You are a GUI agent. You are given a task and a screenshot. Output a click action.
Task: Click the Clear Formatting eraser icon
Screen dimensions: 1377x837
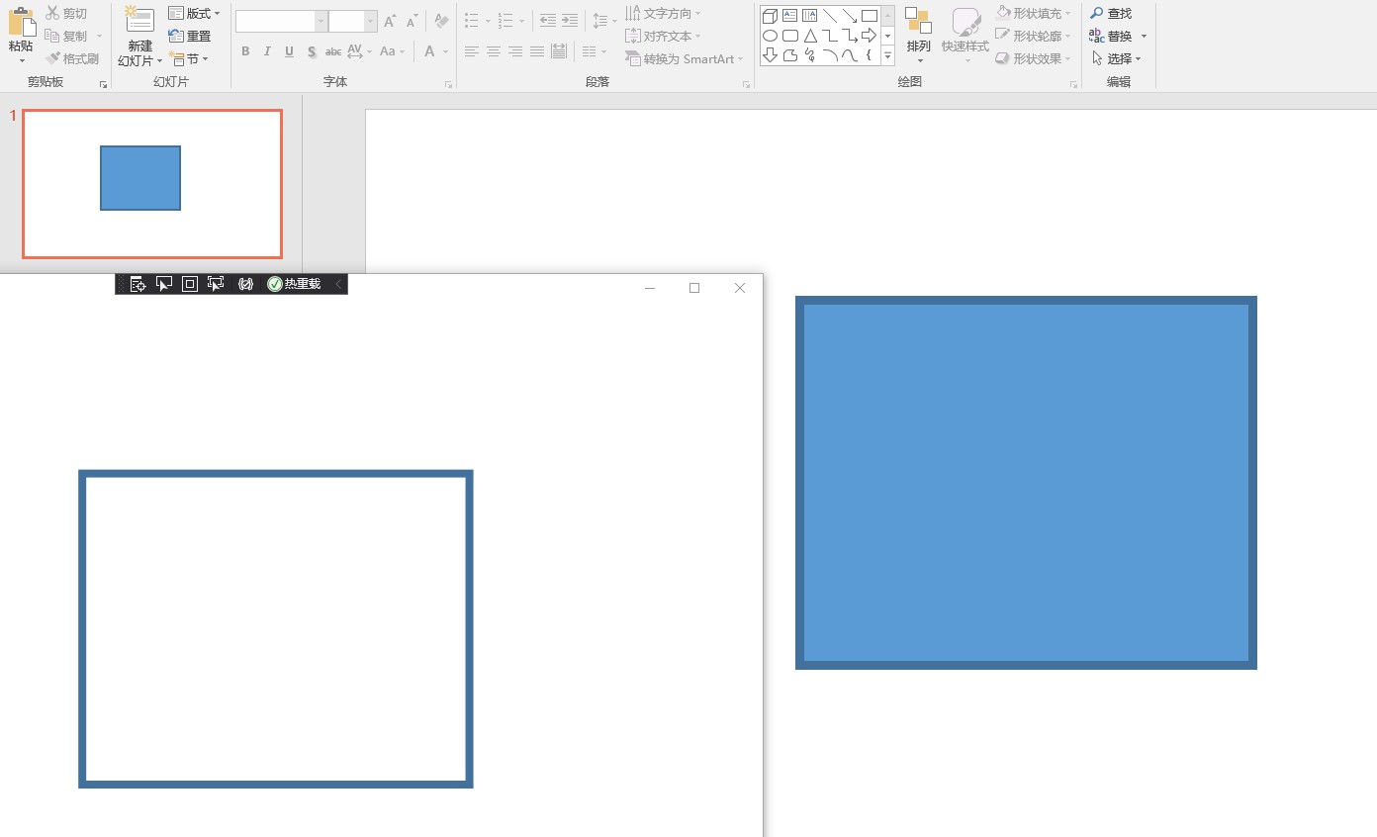(441, 21)
